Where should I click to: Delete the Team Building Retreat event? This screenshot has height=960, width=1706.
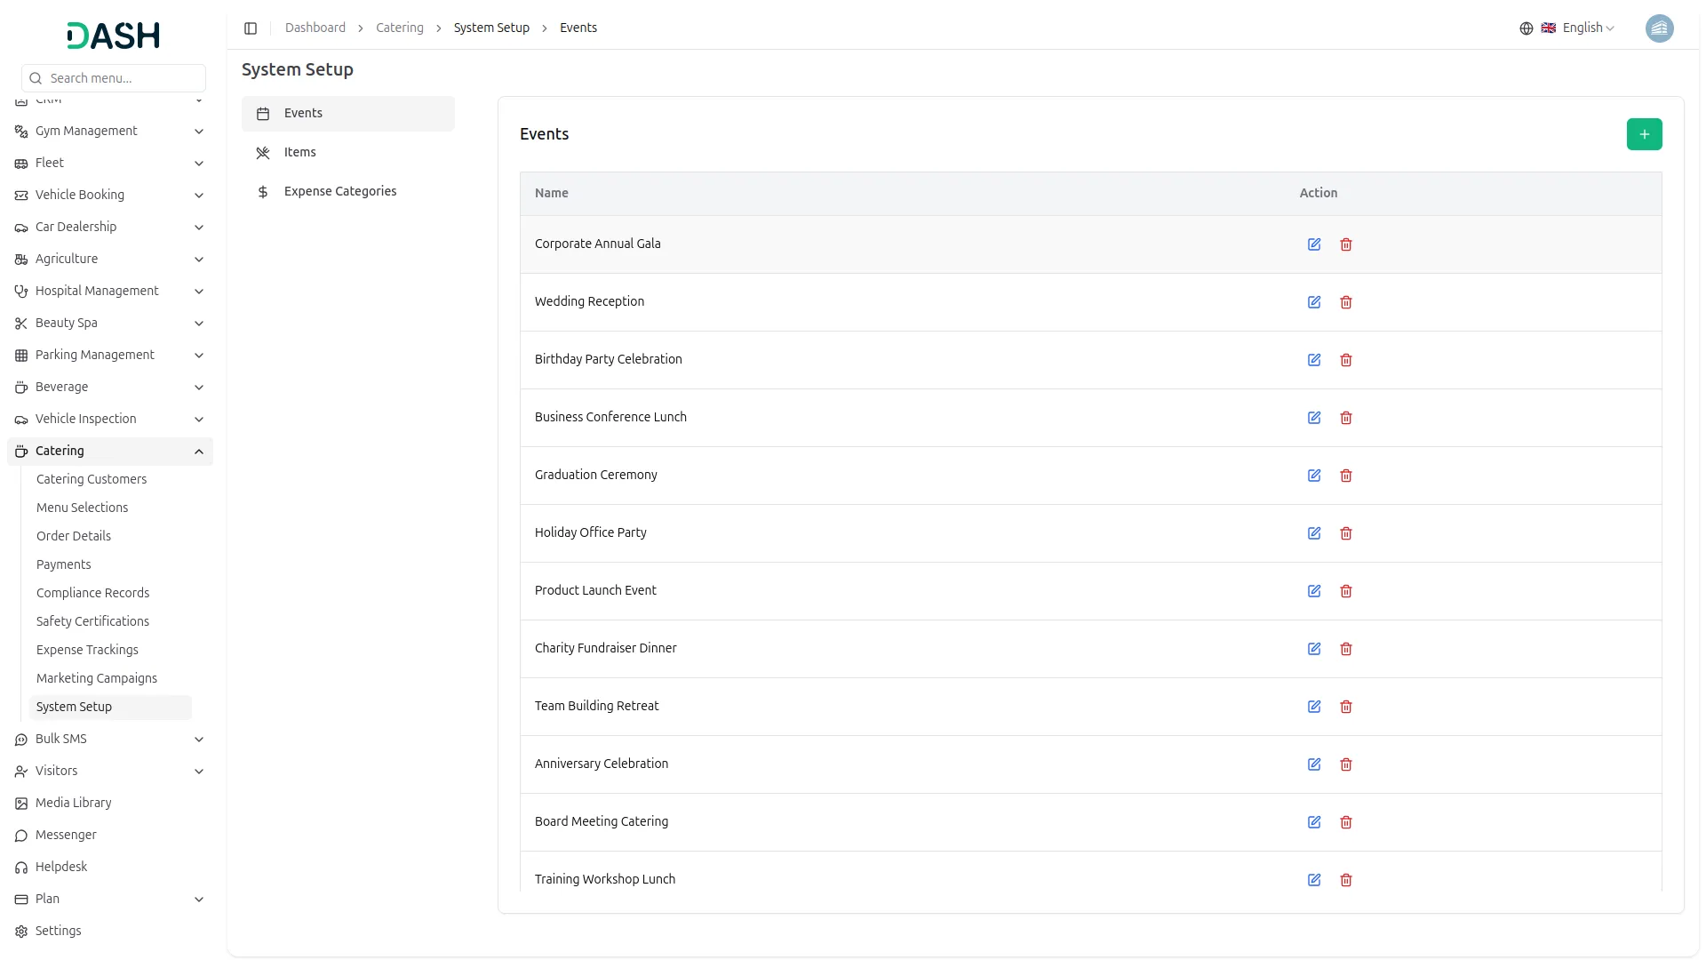tap(1346, 707)
